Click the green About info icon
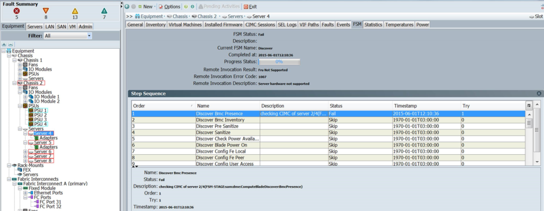The image size is (544, 211). [192, 6]
